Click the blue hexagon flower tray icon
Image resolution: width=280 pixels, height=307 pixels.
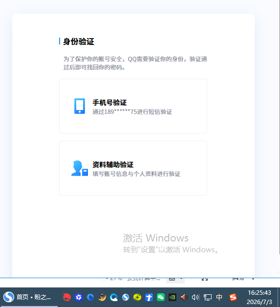79,297
